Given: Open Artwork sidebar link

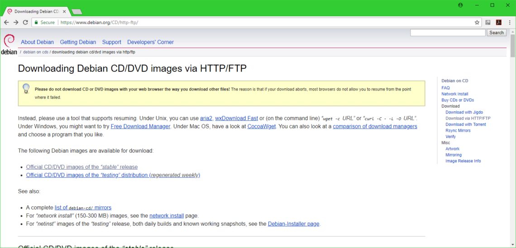Looking at the screenshot, I should (453, 149).
